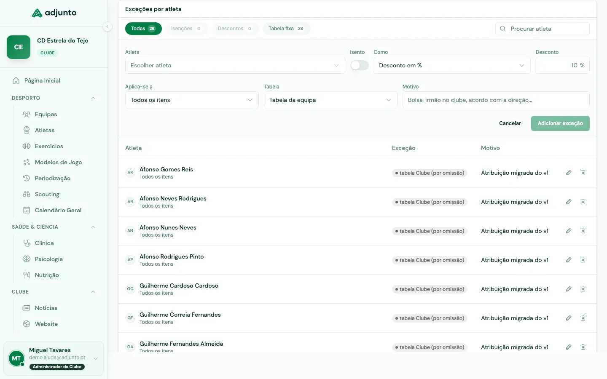Image resolution: width=607 pixels, height=379 pixels.
Task: Select the Todas filter tab
Action: pos(143,29)
